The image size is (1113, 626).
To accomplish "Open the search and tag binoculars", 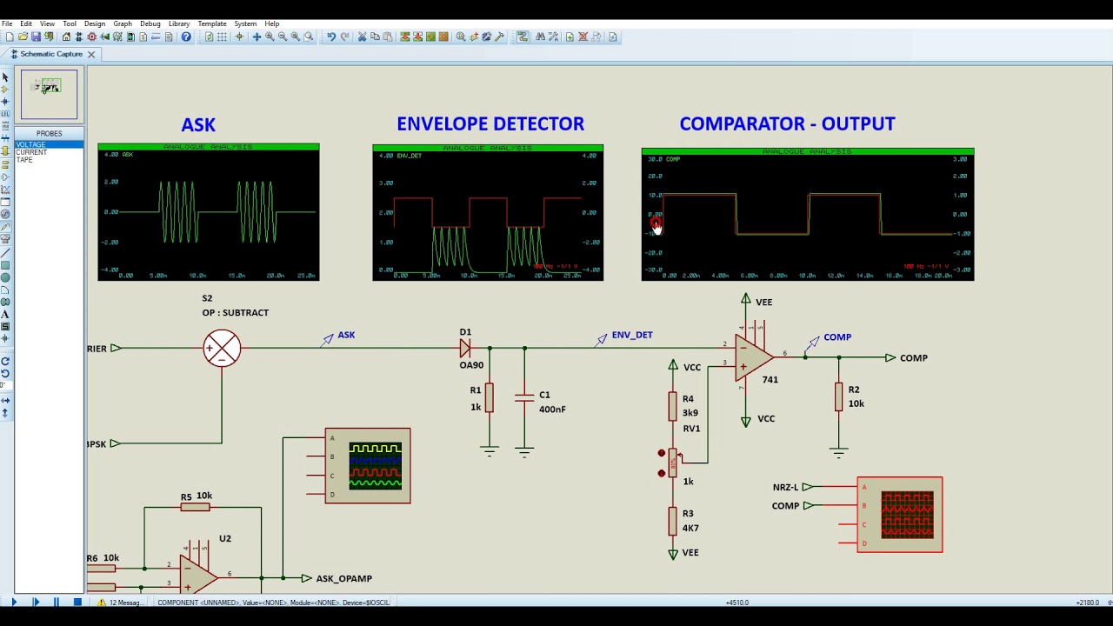I will (541, 37).
